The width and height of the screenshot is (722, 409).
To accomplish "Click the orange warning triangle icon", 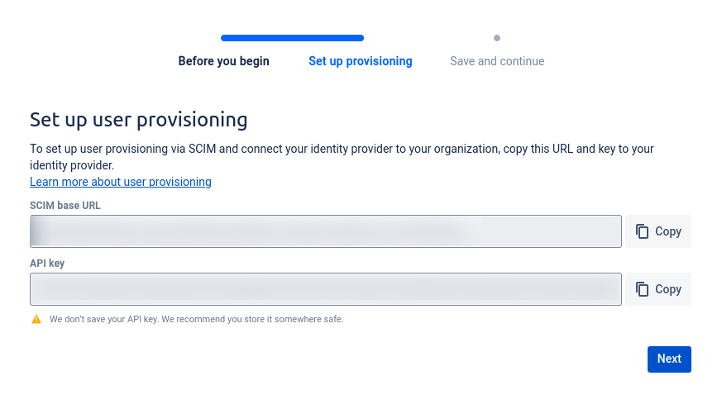I will [x=36, y=319].
